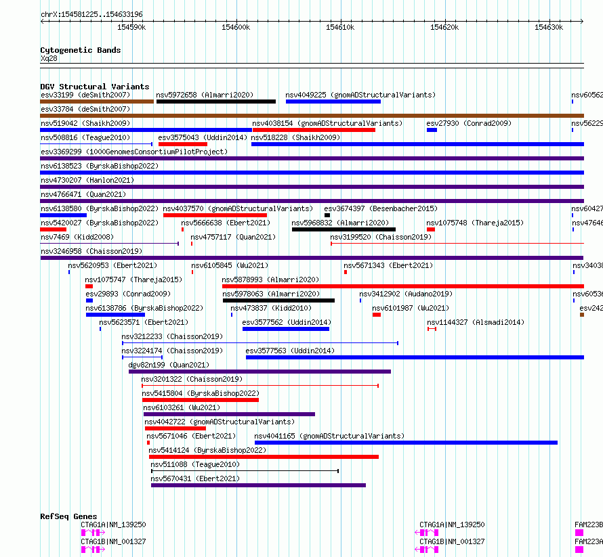The image size is (603, 557).
Task: Click nsv5671046 (Ebert2021) label
Action: click(x=191, y=436)
